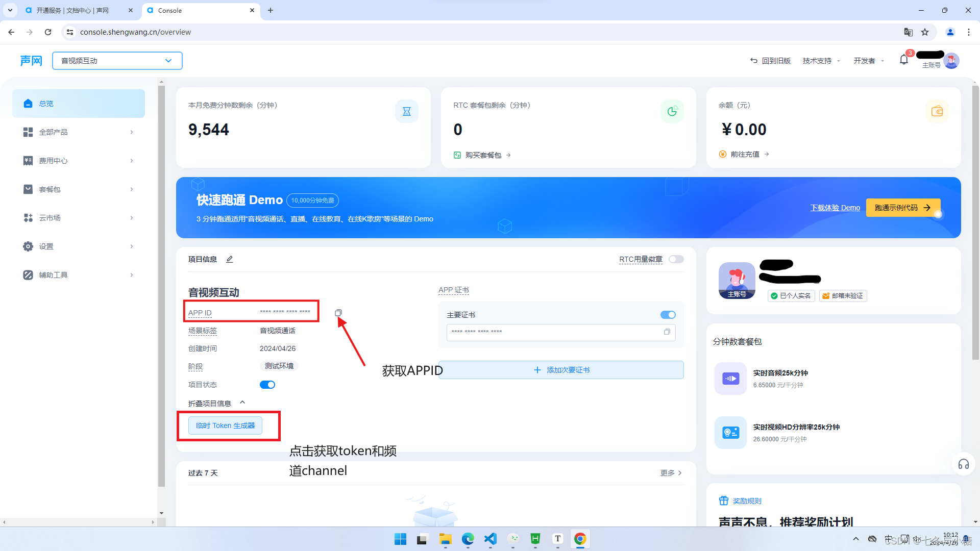Click the hourglass icon on the free minutes card
This screenshot has height=551, width=980.
tap(407, 111)
